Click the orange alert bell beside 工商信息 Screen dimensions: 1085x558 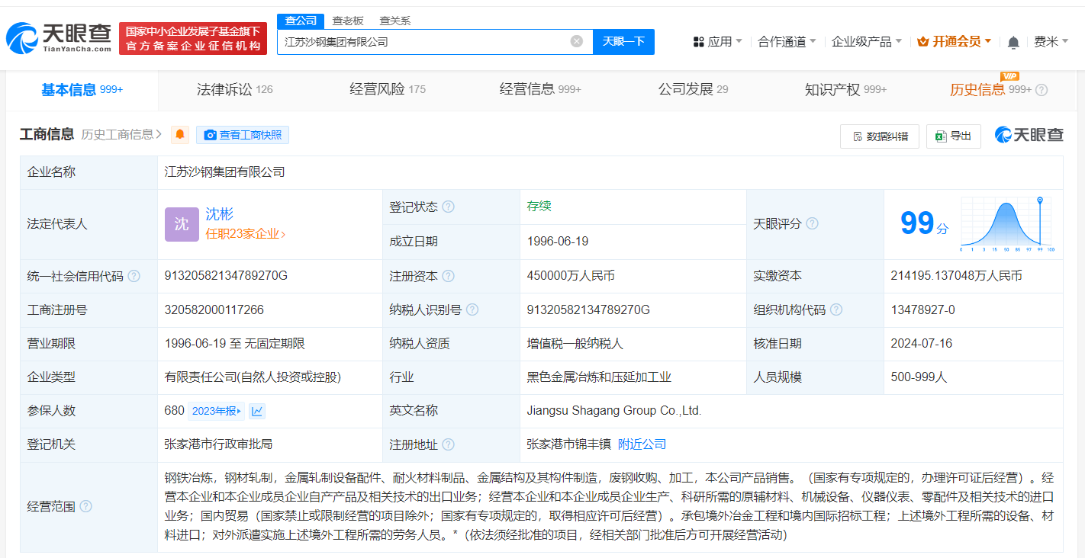point(180,135)
